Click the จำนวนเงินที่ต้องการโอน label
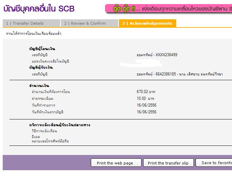Image resolution: width=232 pixels, height=180 pixels. click(51, 92)
